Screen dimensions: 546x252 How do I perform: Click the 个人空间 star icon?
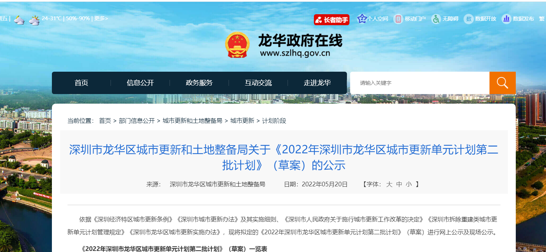pyautogui.click(x=362, y=19)
